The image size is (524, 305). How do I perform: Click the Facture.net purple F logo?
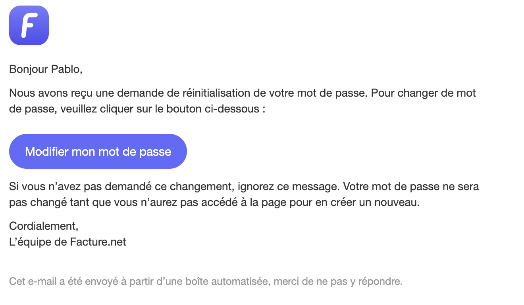29,25
